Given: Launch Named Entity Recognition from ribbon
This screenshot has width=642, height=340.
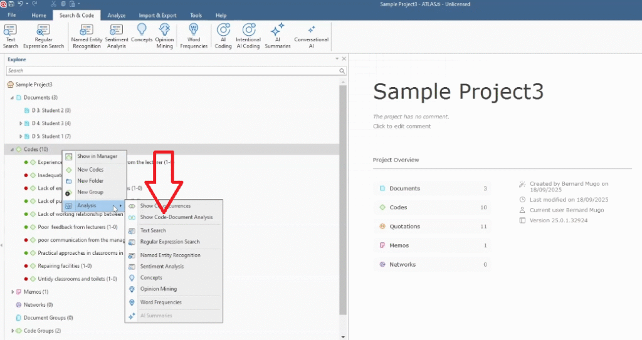Looking at the screenshot, I should (x=86, y=36).
